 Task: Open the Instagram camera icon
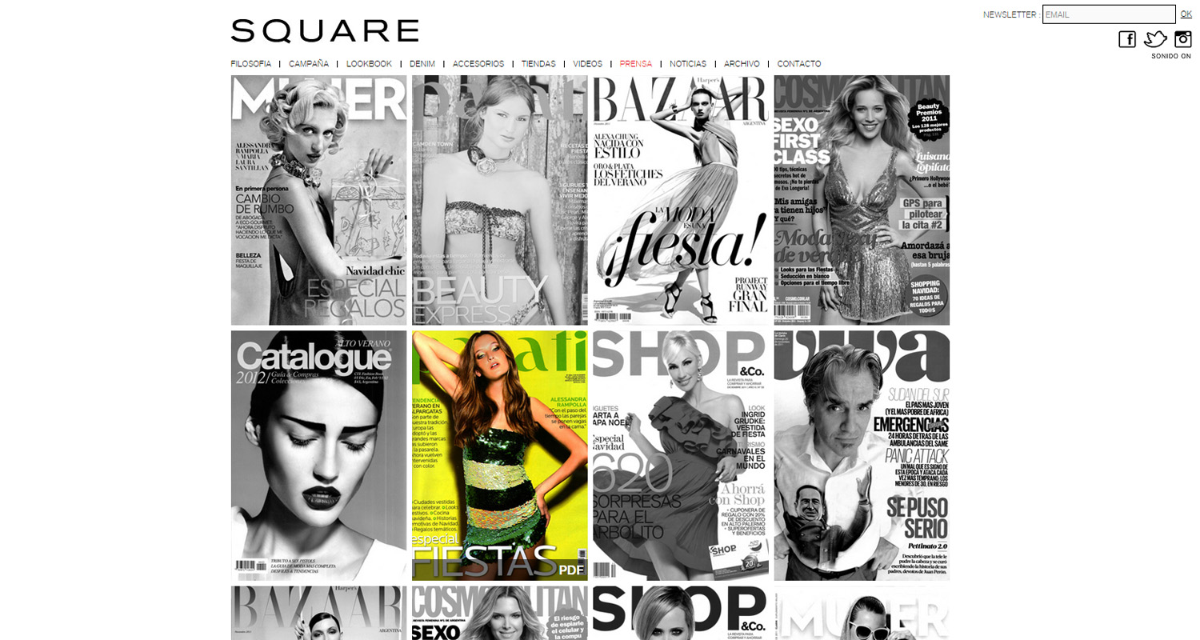tap(1182, 38)
